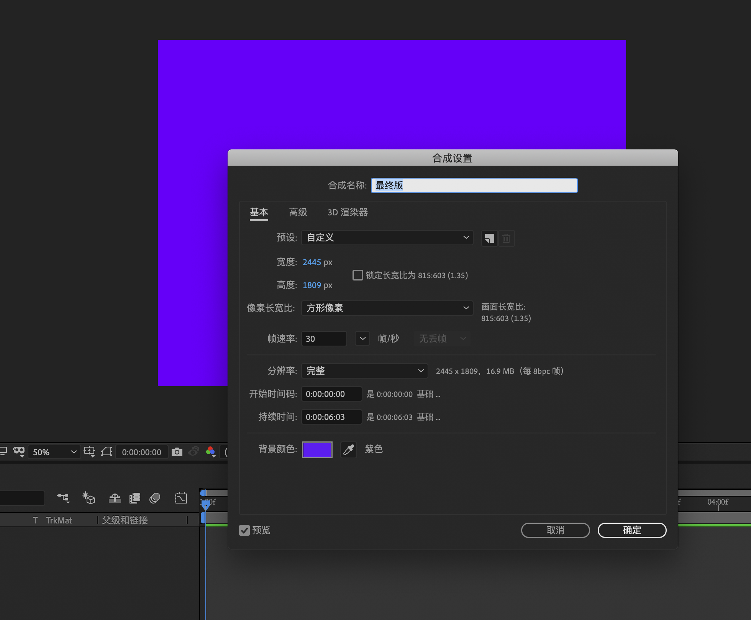Open the frame rate arrow dropdown

coord(362,339)
